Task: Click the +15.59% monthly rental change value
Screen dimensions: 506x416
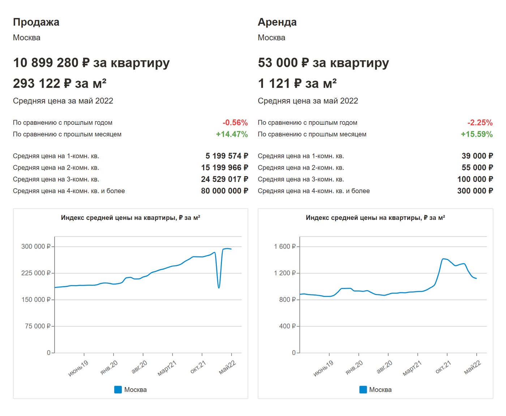Action: tap(476, 134)
